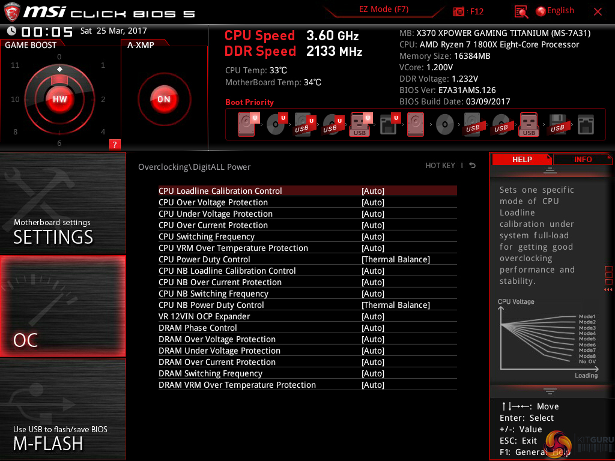Click the help panel bottom collapse handle
The image size is (615, 461).
[x=550, y=391]
